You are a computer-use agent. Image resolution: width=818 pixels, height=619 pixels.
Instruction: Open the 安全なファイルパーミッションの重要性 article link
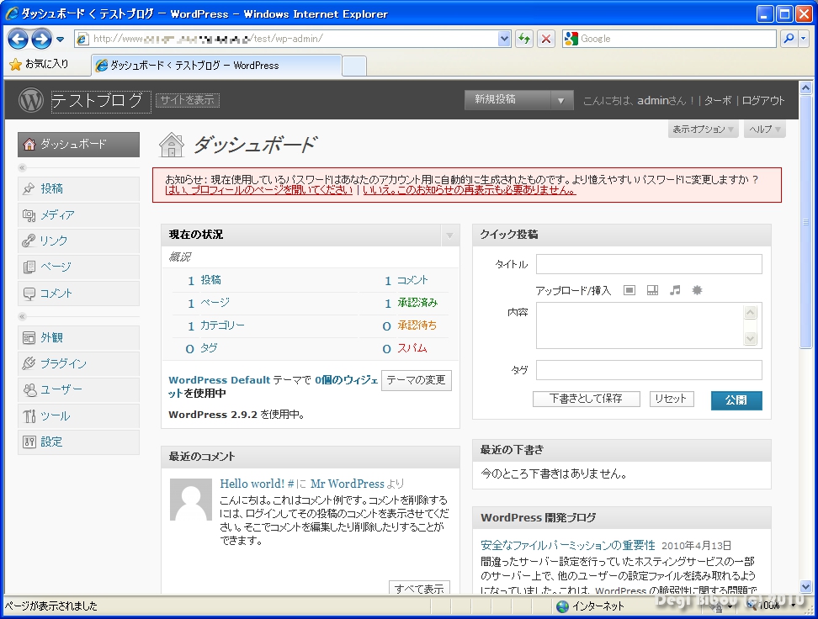(x=567, y=546)
